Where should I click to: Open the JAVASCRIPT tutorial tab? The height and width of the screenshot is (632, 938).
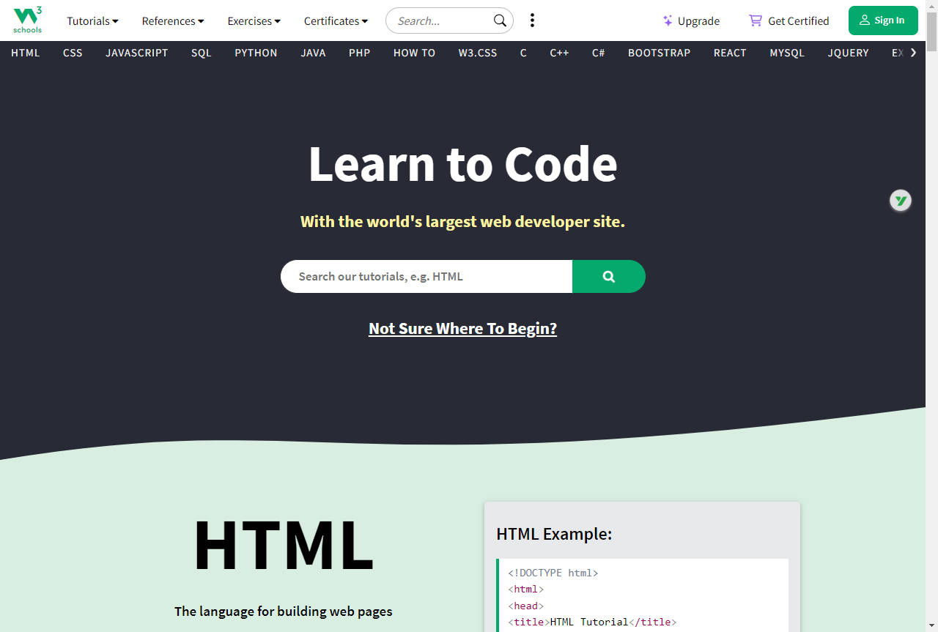136,52
